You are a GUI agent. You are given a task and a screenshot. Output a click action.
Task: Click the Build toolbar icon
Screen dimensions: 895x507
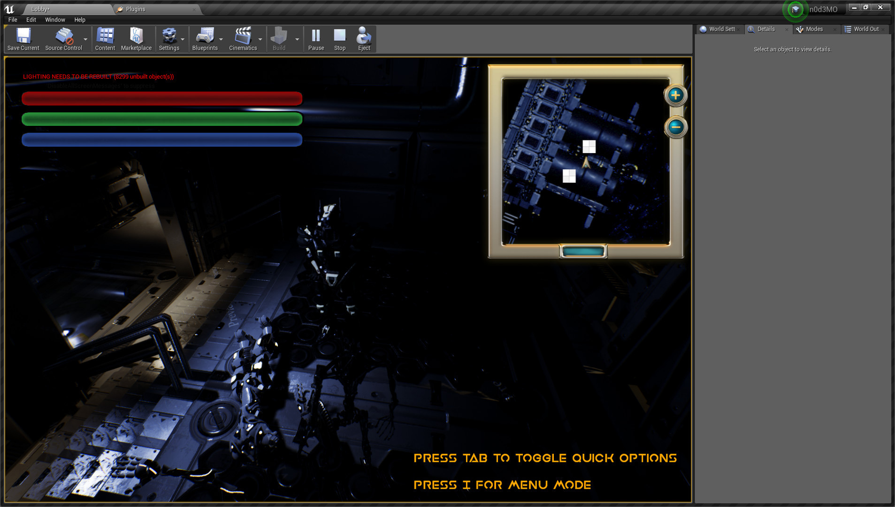[279, 38]
